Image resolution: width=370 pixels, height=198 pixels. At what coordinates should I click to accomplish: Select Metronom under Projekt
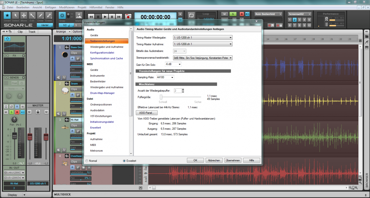point(96,151)
